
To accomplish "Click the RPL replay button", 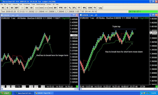I will click(x=84, y=8).
